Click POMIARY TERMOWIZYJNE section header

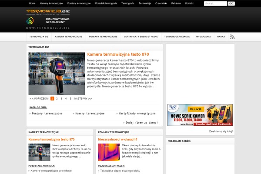pyautogui.click(x=114, y=132)
